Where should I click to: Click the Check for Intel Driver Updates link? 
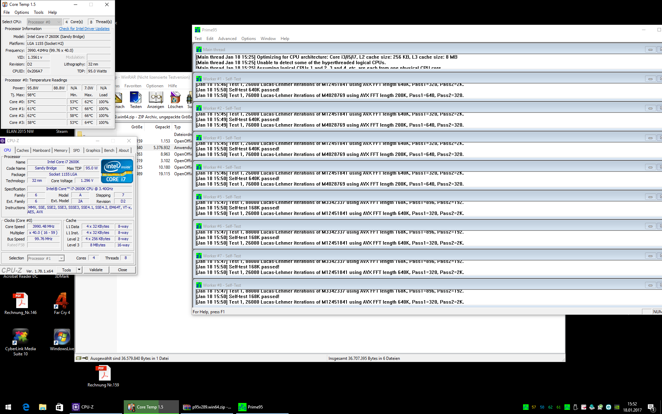tap(84, 29)
